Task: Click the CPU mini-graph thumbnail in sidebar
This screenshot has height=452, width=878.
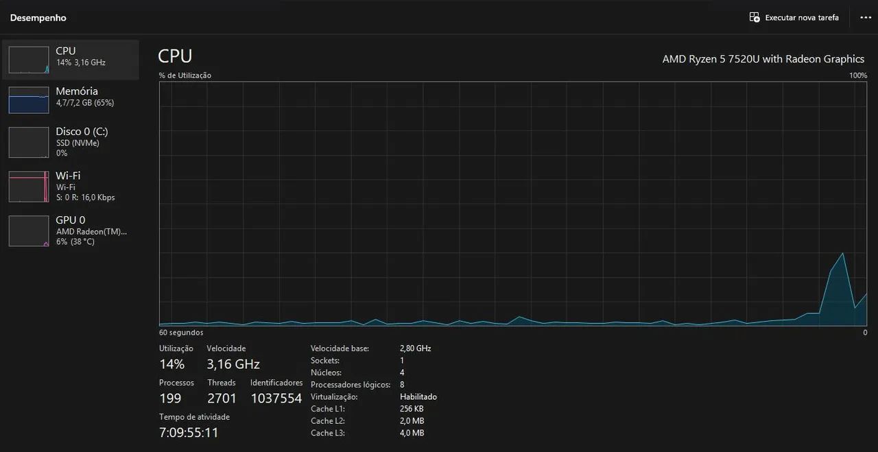Action: [29, 60]
